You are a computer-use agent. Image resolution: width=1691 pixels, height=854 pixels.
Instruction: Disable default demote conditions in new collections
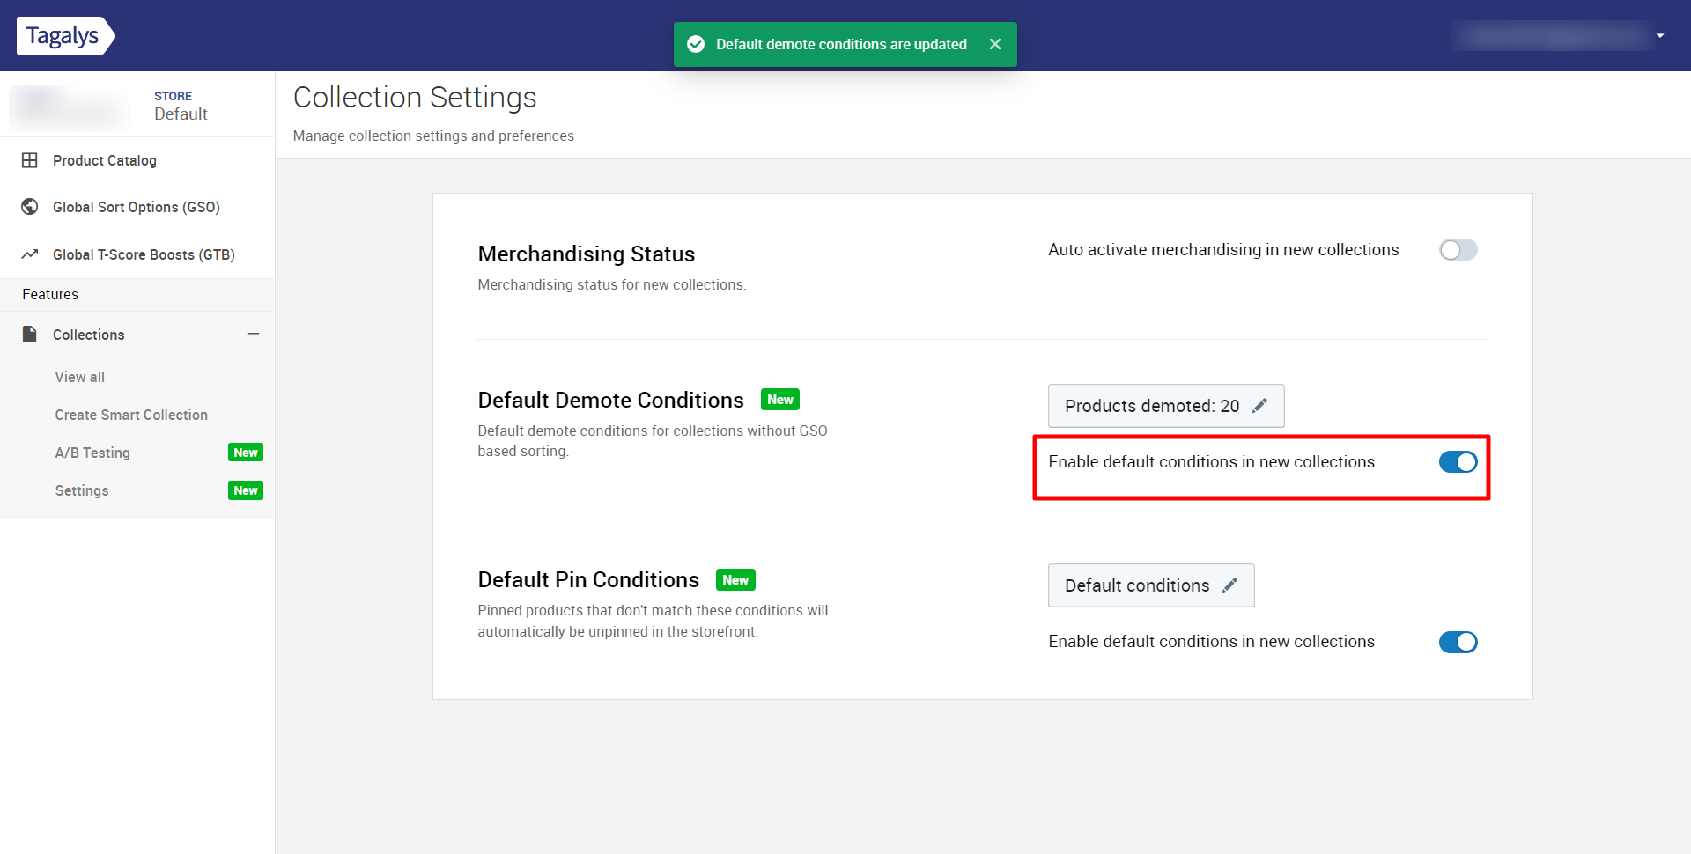tap(1457, 461)
